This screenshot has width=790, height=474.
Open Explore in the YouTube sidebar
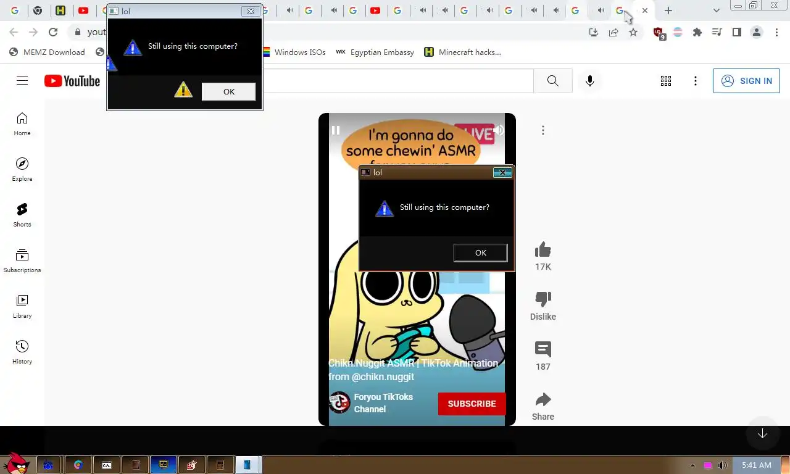[x=22, y=170]
